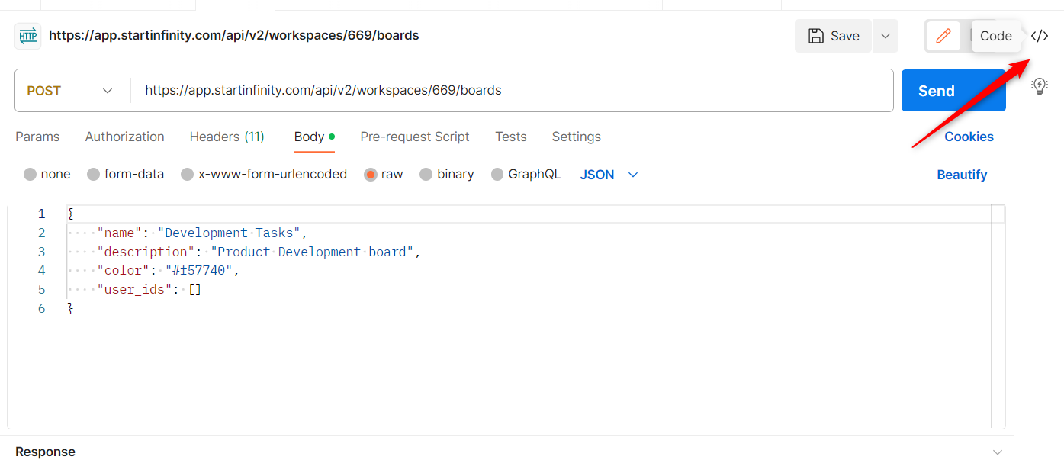Select the x-www-form-urlencoded option
Screen dimensions: 1064x476
(264, 175)
